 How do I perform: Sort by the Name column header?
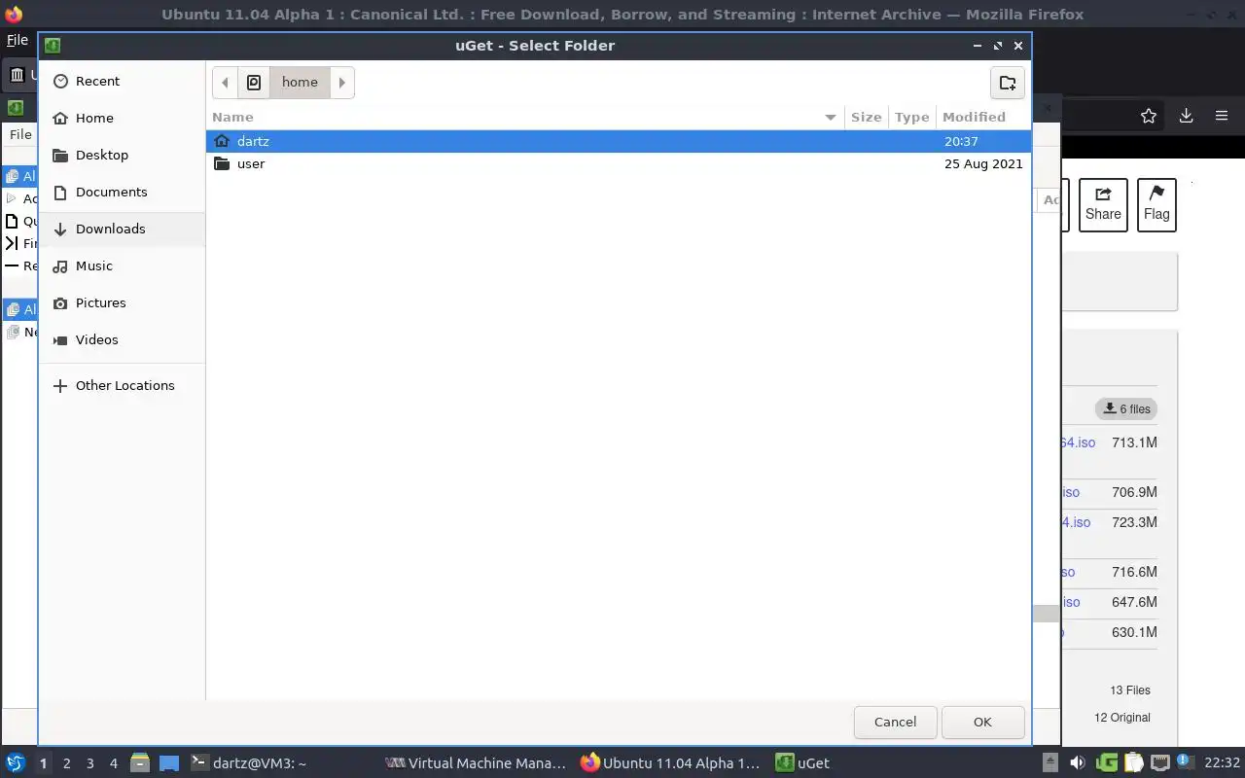pos(525,117)
